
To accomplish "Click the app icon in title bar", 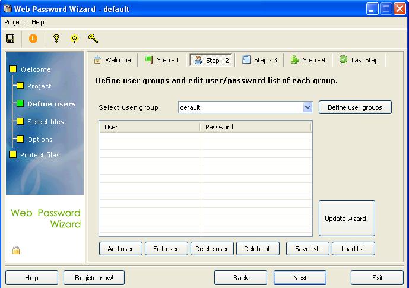I will tap(8, 8).
